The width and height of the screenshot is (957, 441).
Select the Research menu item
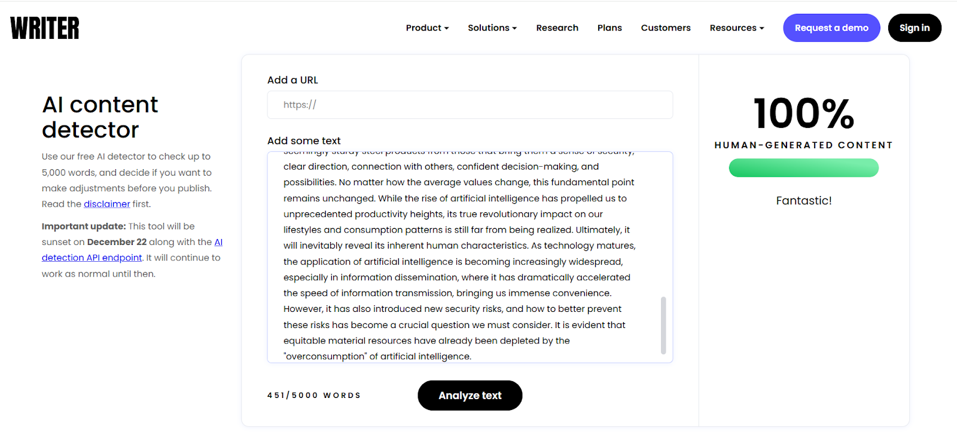(557, 27)
